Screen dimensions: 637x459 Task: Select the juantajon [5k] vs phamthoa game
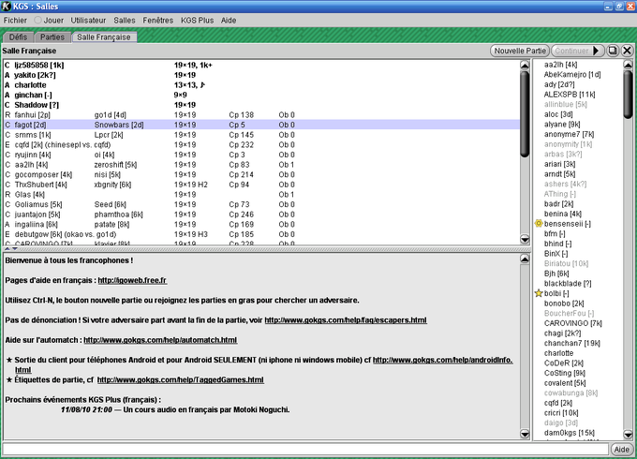(261, 215)
